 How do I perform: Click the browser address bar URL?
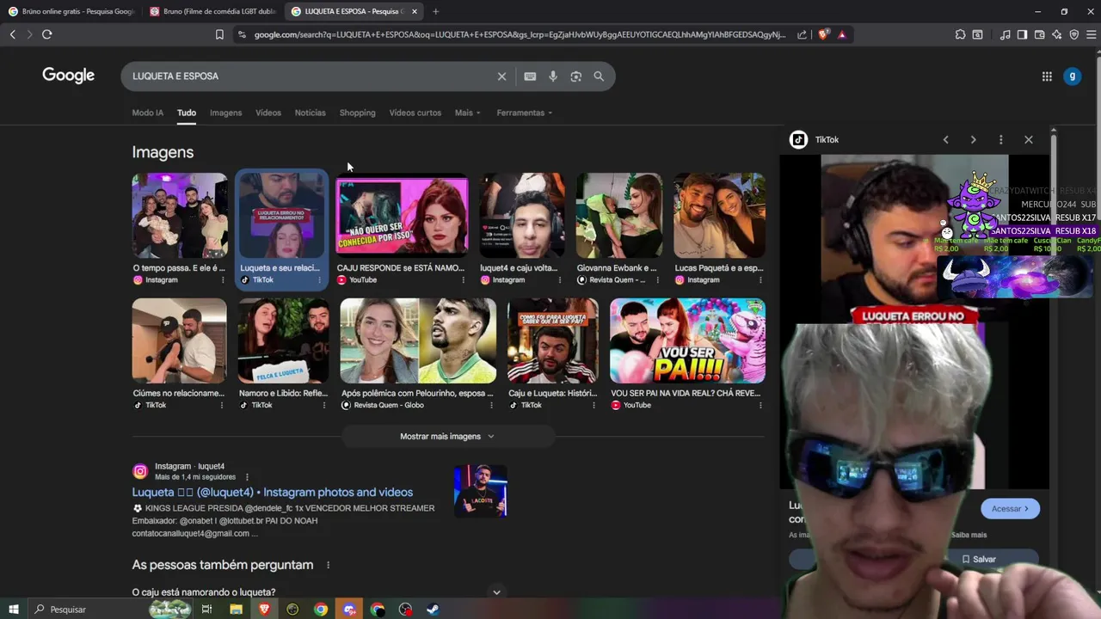coord(520,34)
